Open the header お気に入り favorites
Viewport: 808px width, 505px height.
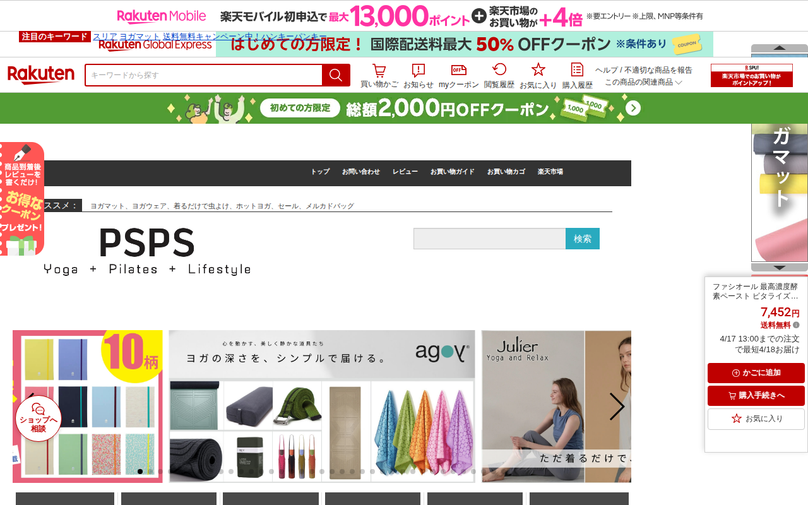[x=538, y=76]
